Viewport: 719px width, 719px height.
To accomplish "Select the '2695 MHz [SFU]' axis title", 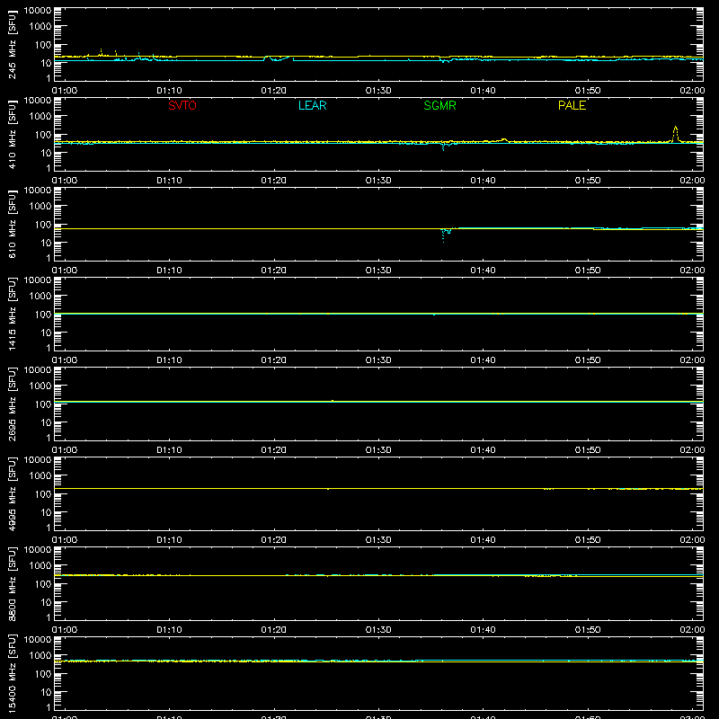I will point(12,404).
